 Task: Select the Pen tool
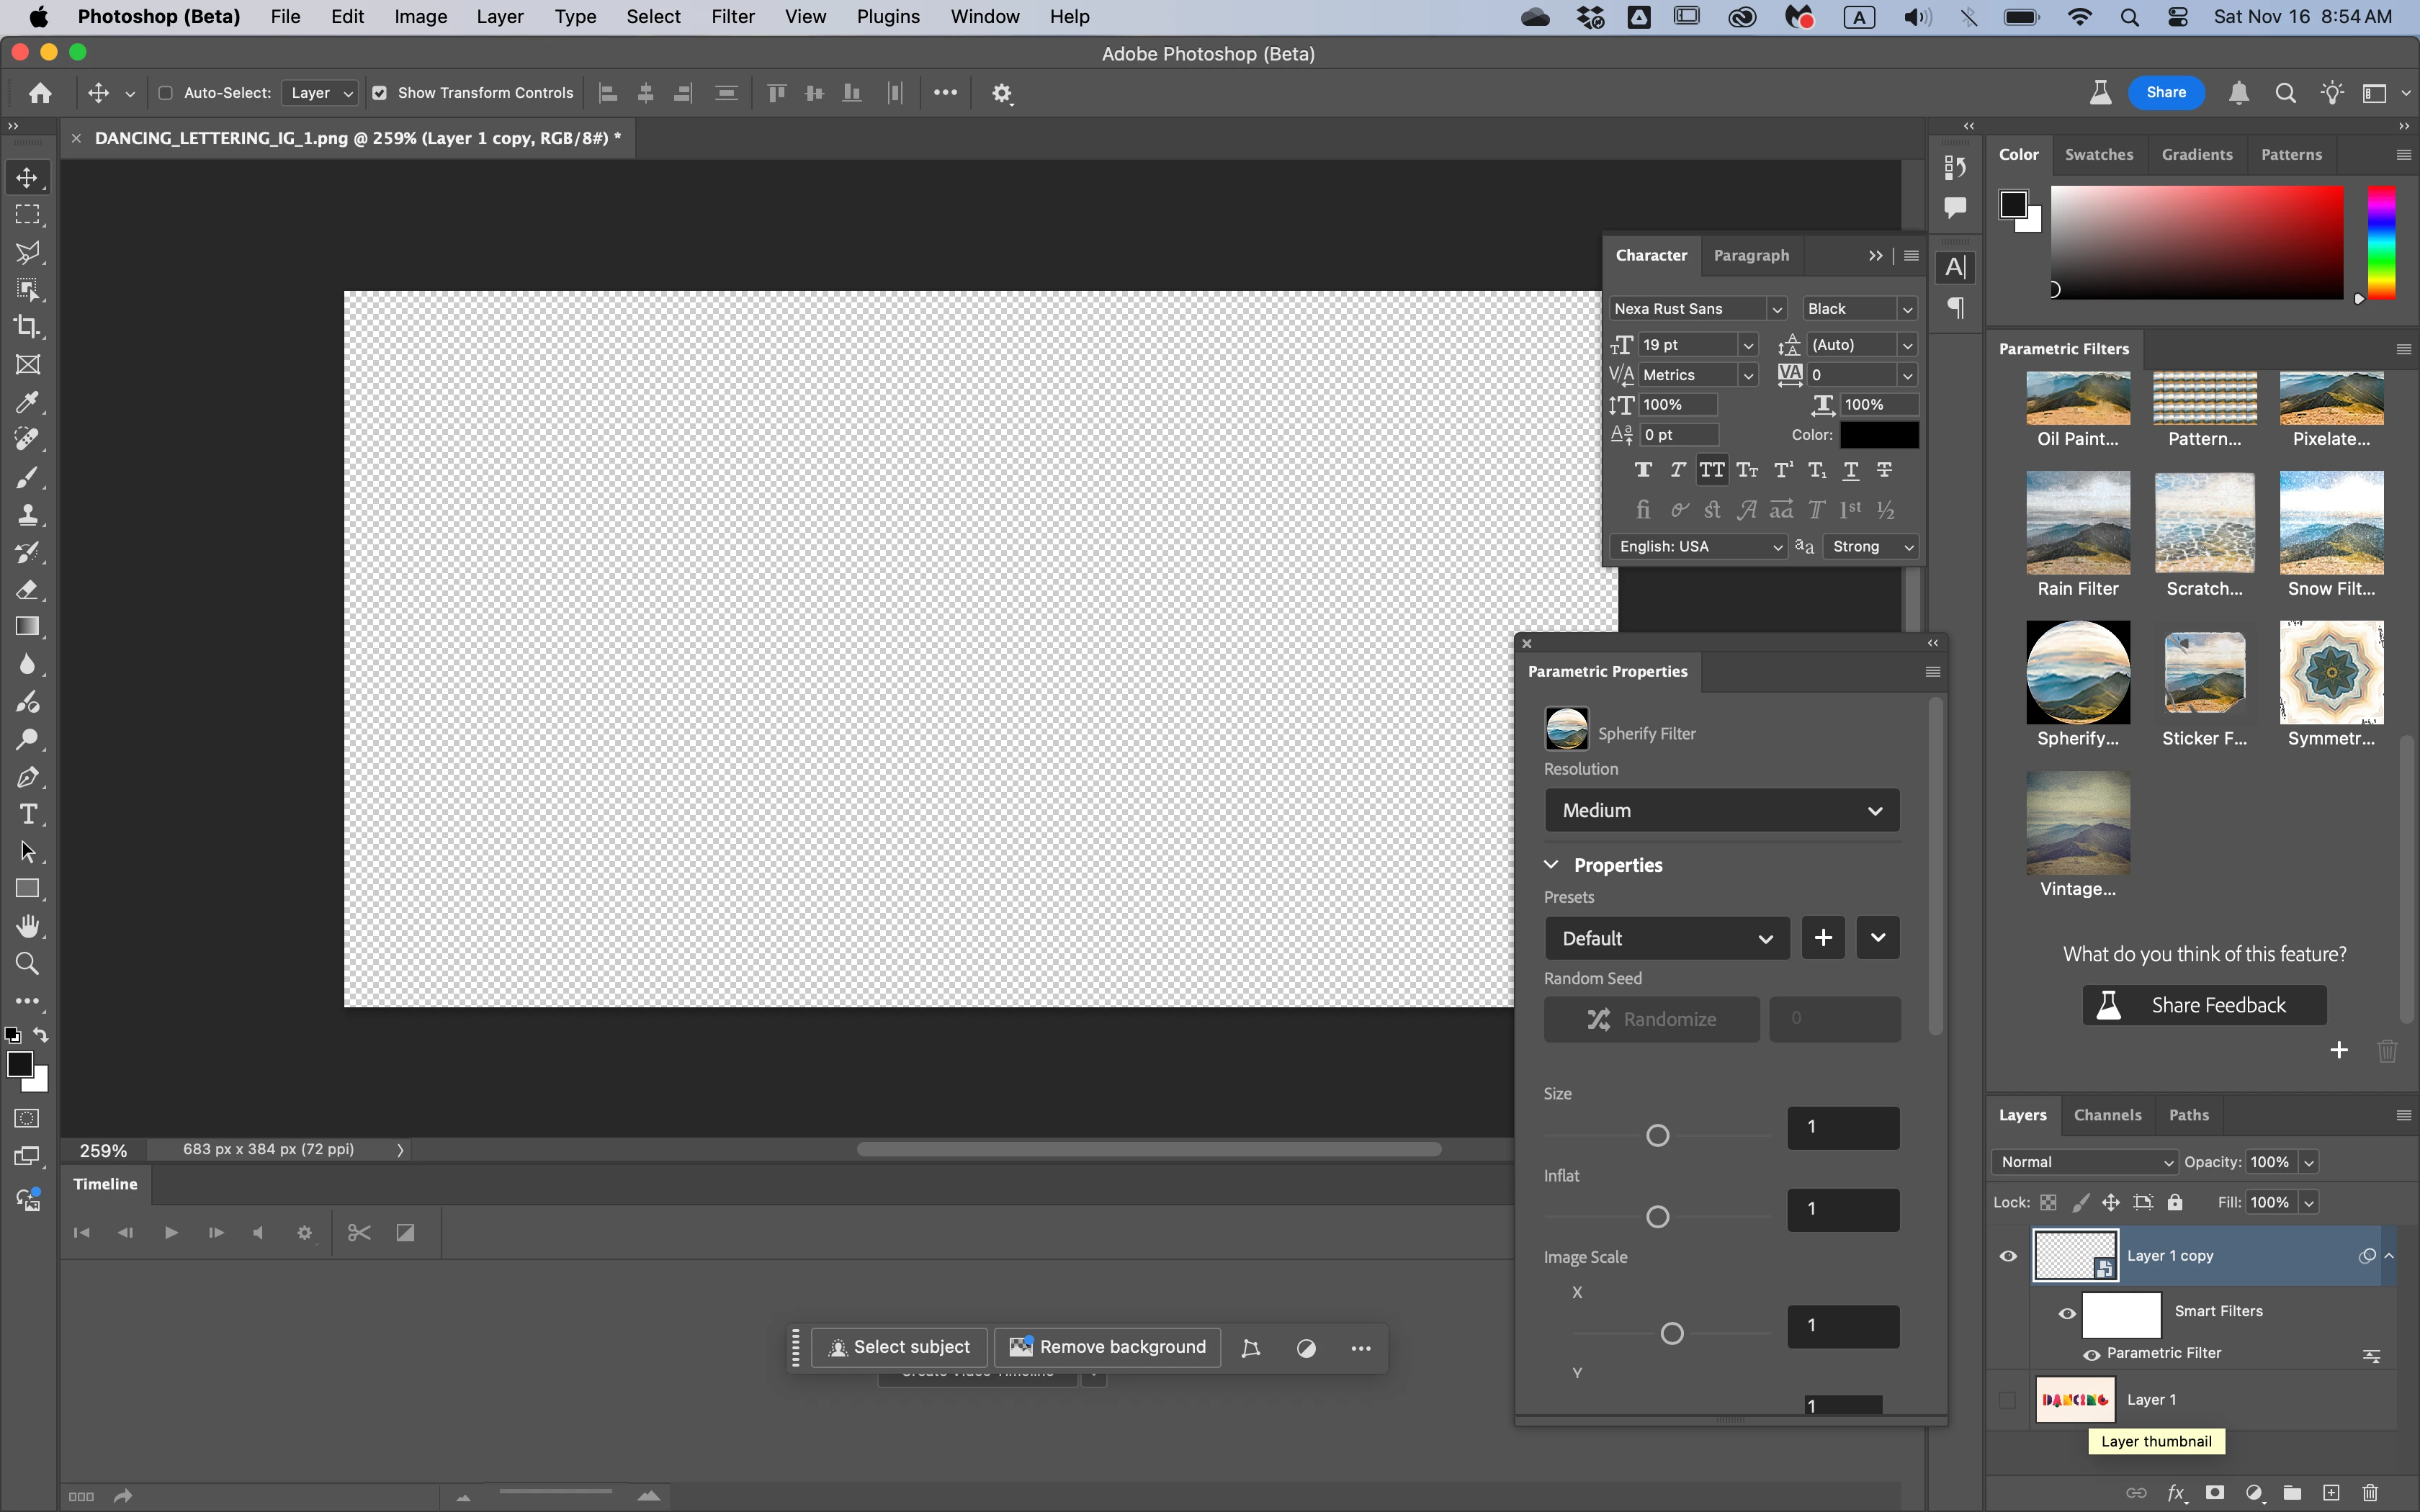click(27, 777)
